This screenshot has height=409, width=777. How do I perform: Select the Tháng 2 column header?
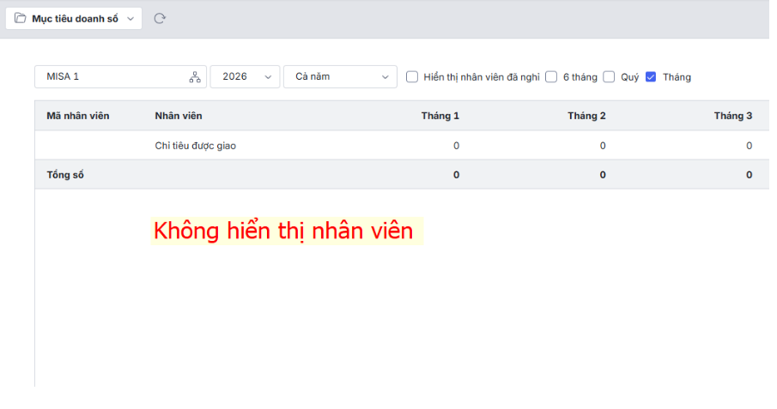tap(586, 116)
